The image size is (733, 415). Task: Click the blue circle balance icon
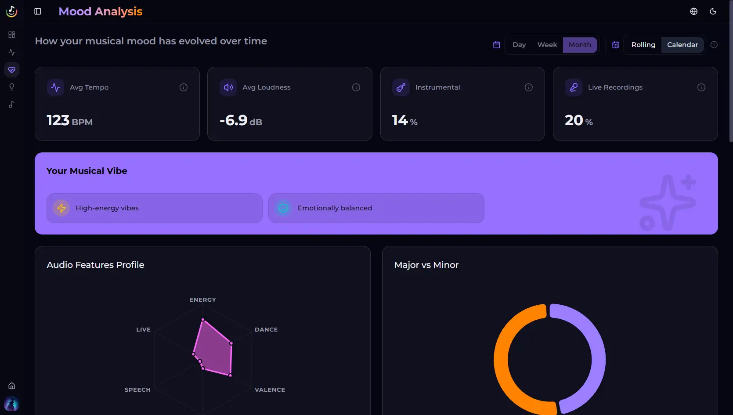point(284,208)
